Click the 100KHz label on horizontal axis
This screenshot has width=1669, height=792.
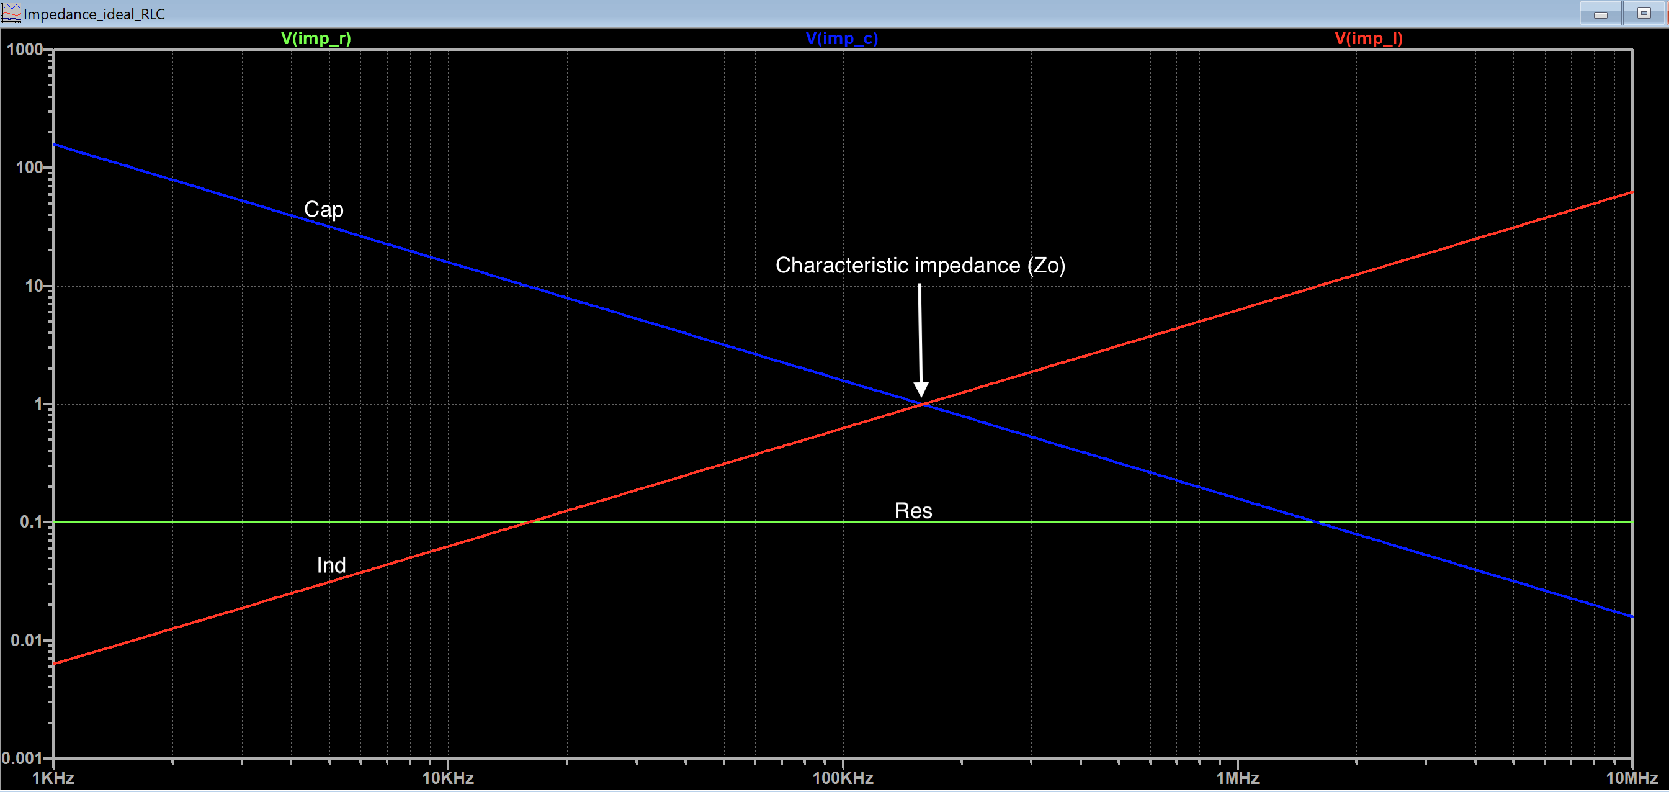pos(843,778)
